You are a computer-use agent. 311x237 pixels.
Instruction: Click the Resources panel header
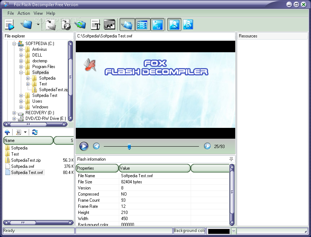coord(272,36)
